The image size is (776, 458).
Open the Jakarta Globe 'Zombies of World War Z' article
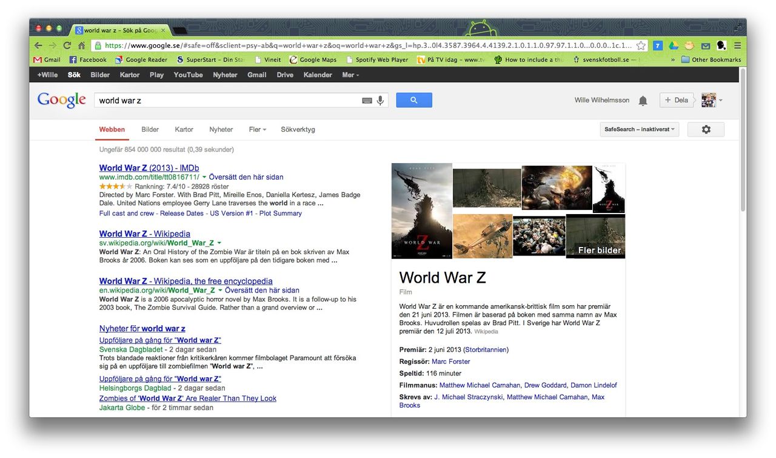[188, 399]
